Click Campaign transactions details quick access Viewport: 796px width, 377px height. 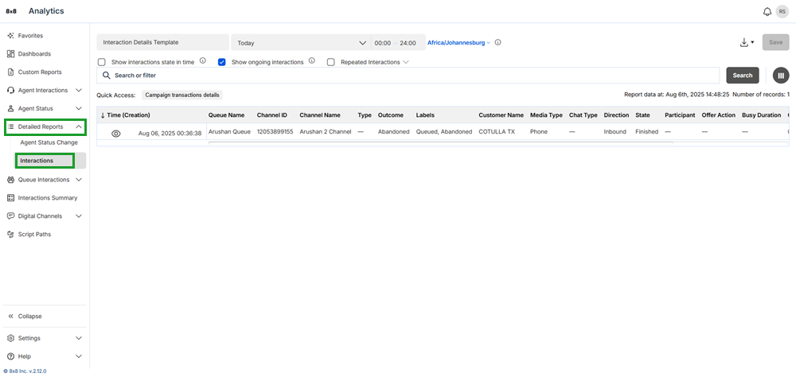click(182, 95)
